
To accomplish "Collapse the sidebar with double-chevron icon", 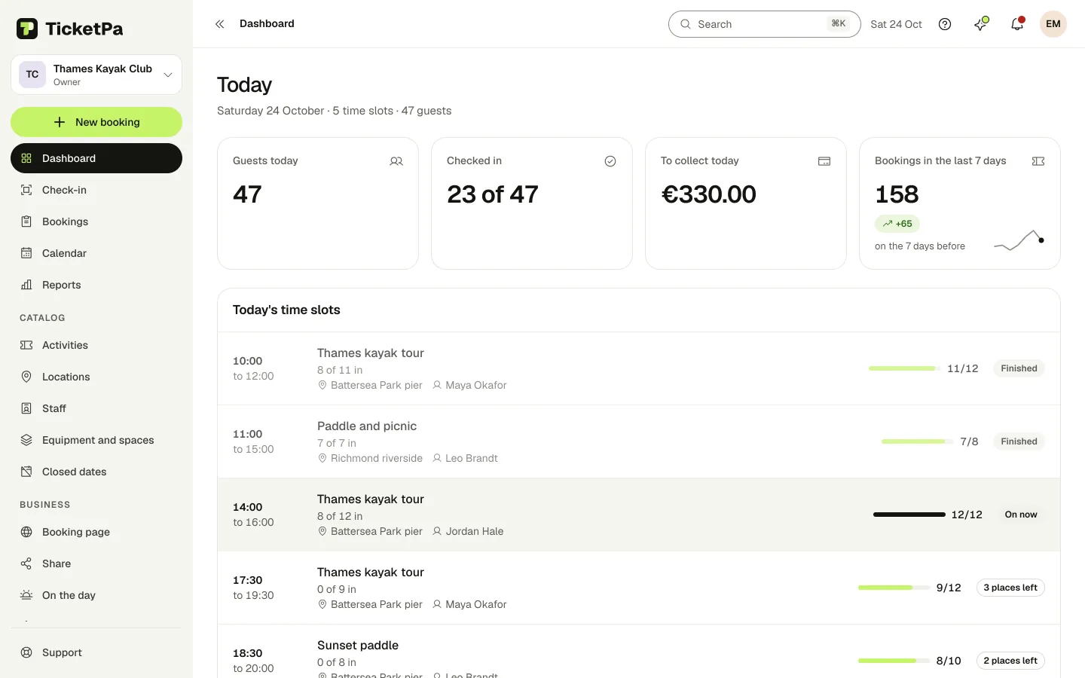I will coord(220,24).
